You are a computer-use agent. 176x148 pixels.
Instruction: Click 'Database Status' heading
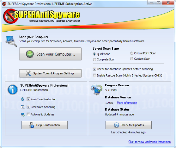[117, 109]
